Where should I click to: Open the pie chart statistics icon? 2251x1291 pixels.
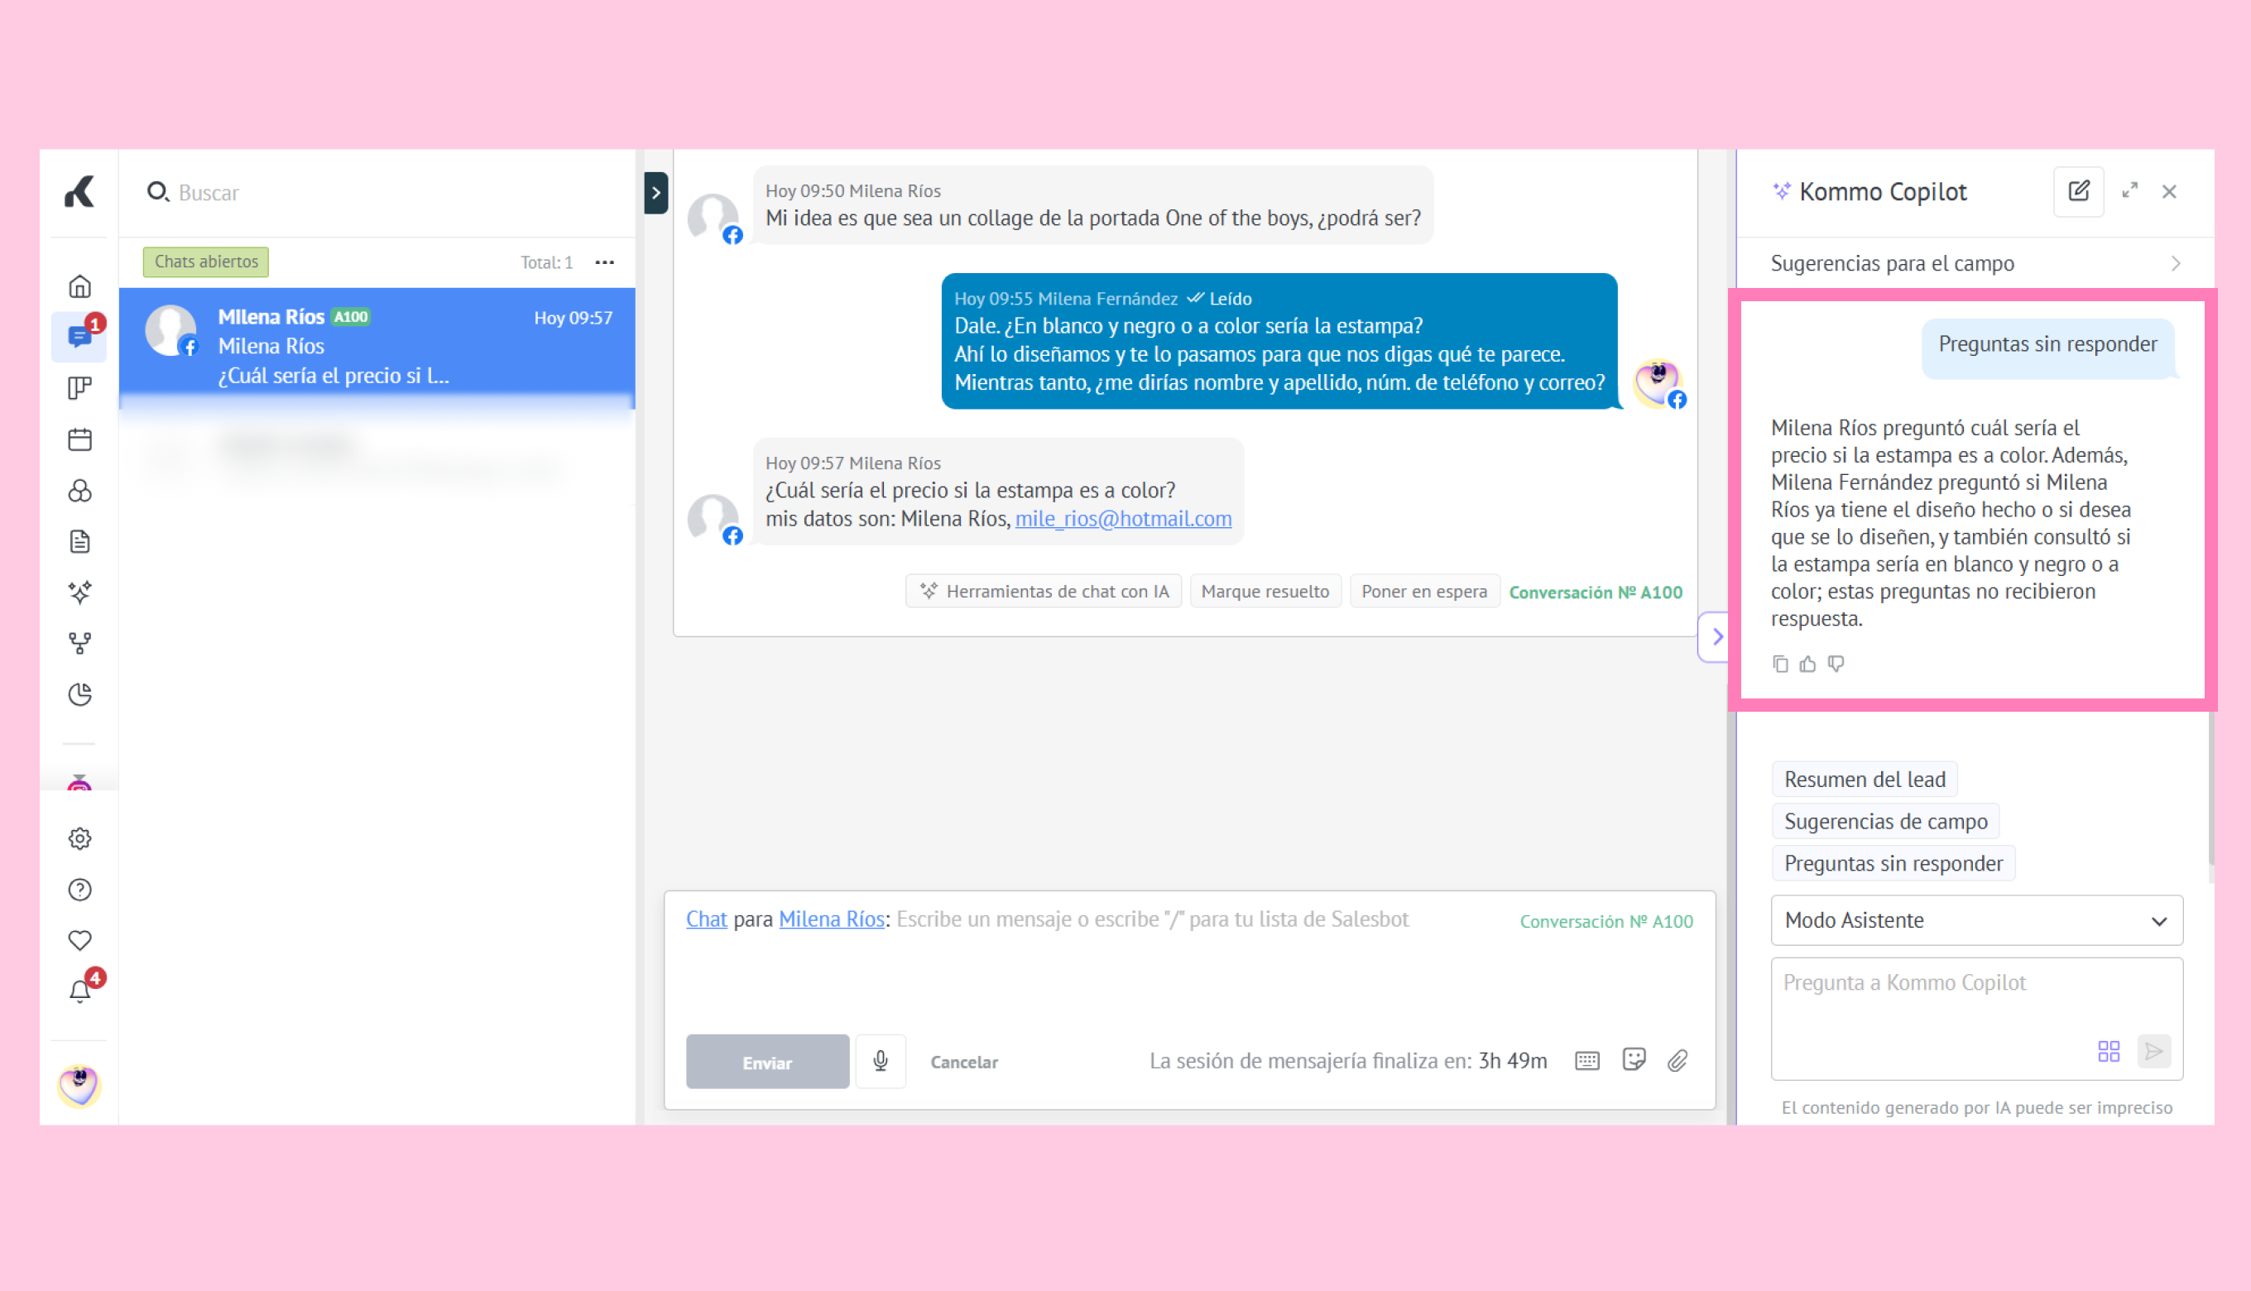click(79, 694)
